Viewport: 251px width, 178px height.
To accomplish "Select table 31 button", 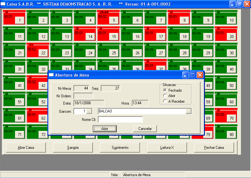I will coord(20,69).
